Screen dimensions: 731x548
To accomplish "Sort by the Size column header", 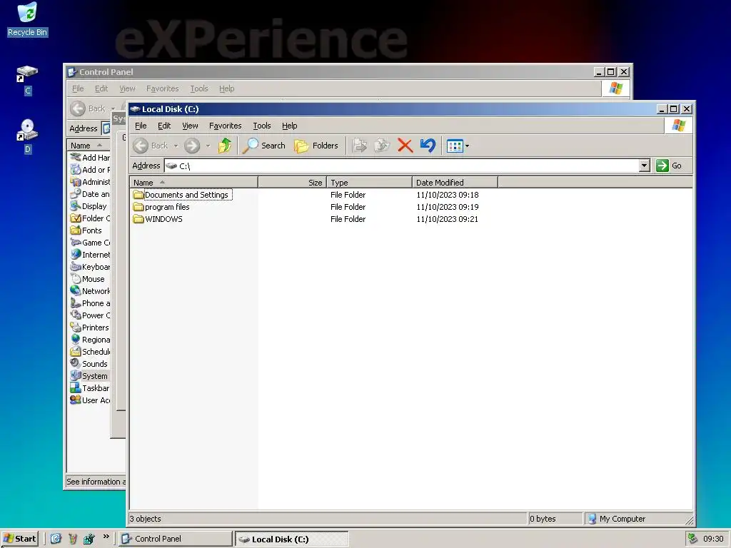I will point(292,182).
